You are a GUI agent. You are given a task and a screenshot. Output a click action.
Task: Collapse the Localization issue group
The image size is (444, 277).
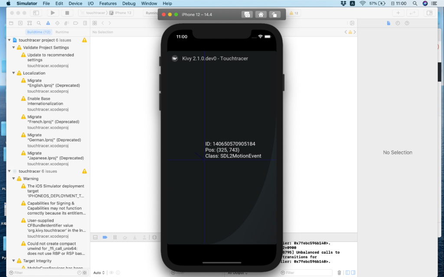coord(14,73)
